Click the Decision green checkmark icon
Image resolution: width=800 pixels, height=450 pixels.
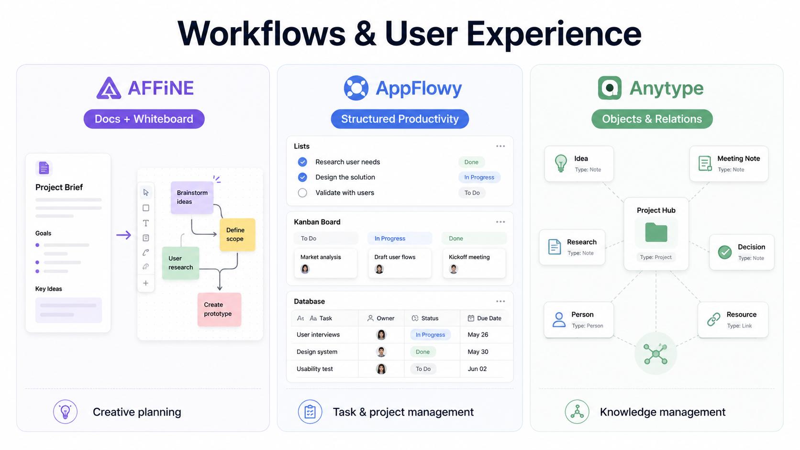(x=725, y=252)
